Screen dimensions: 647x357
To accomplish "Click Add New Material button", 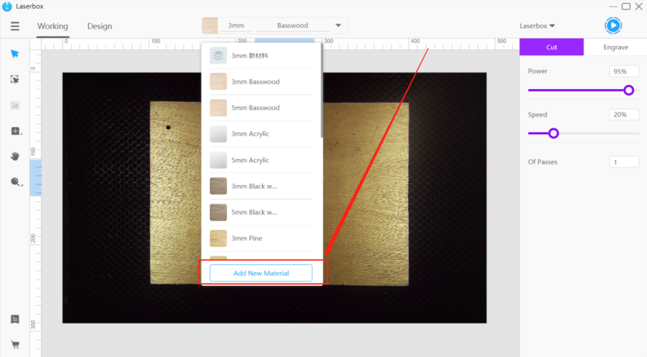I will 261,273.
